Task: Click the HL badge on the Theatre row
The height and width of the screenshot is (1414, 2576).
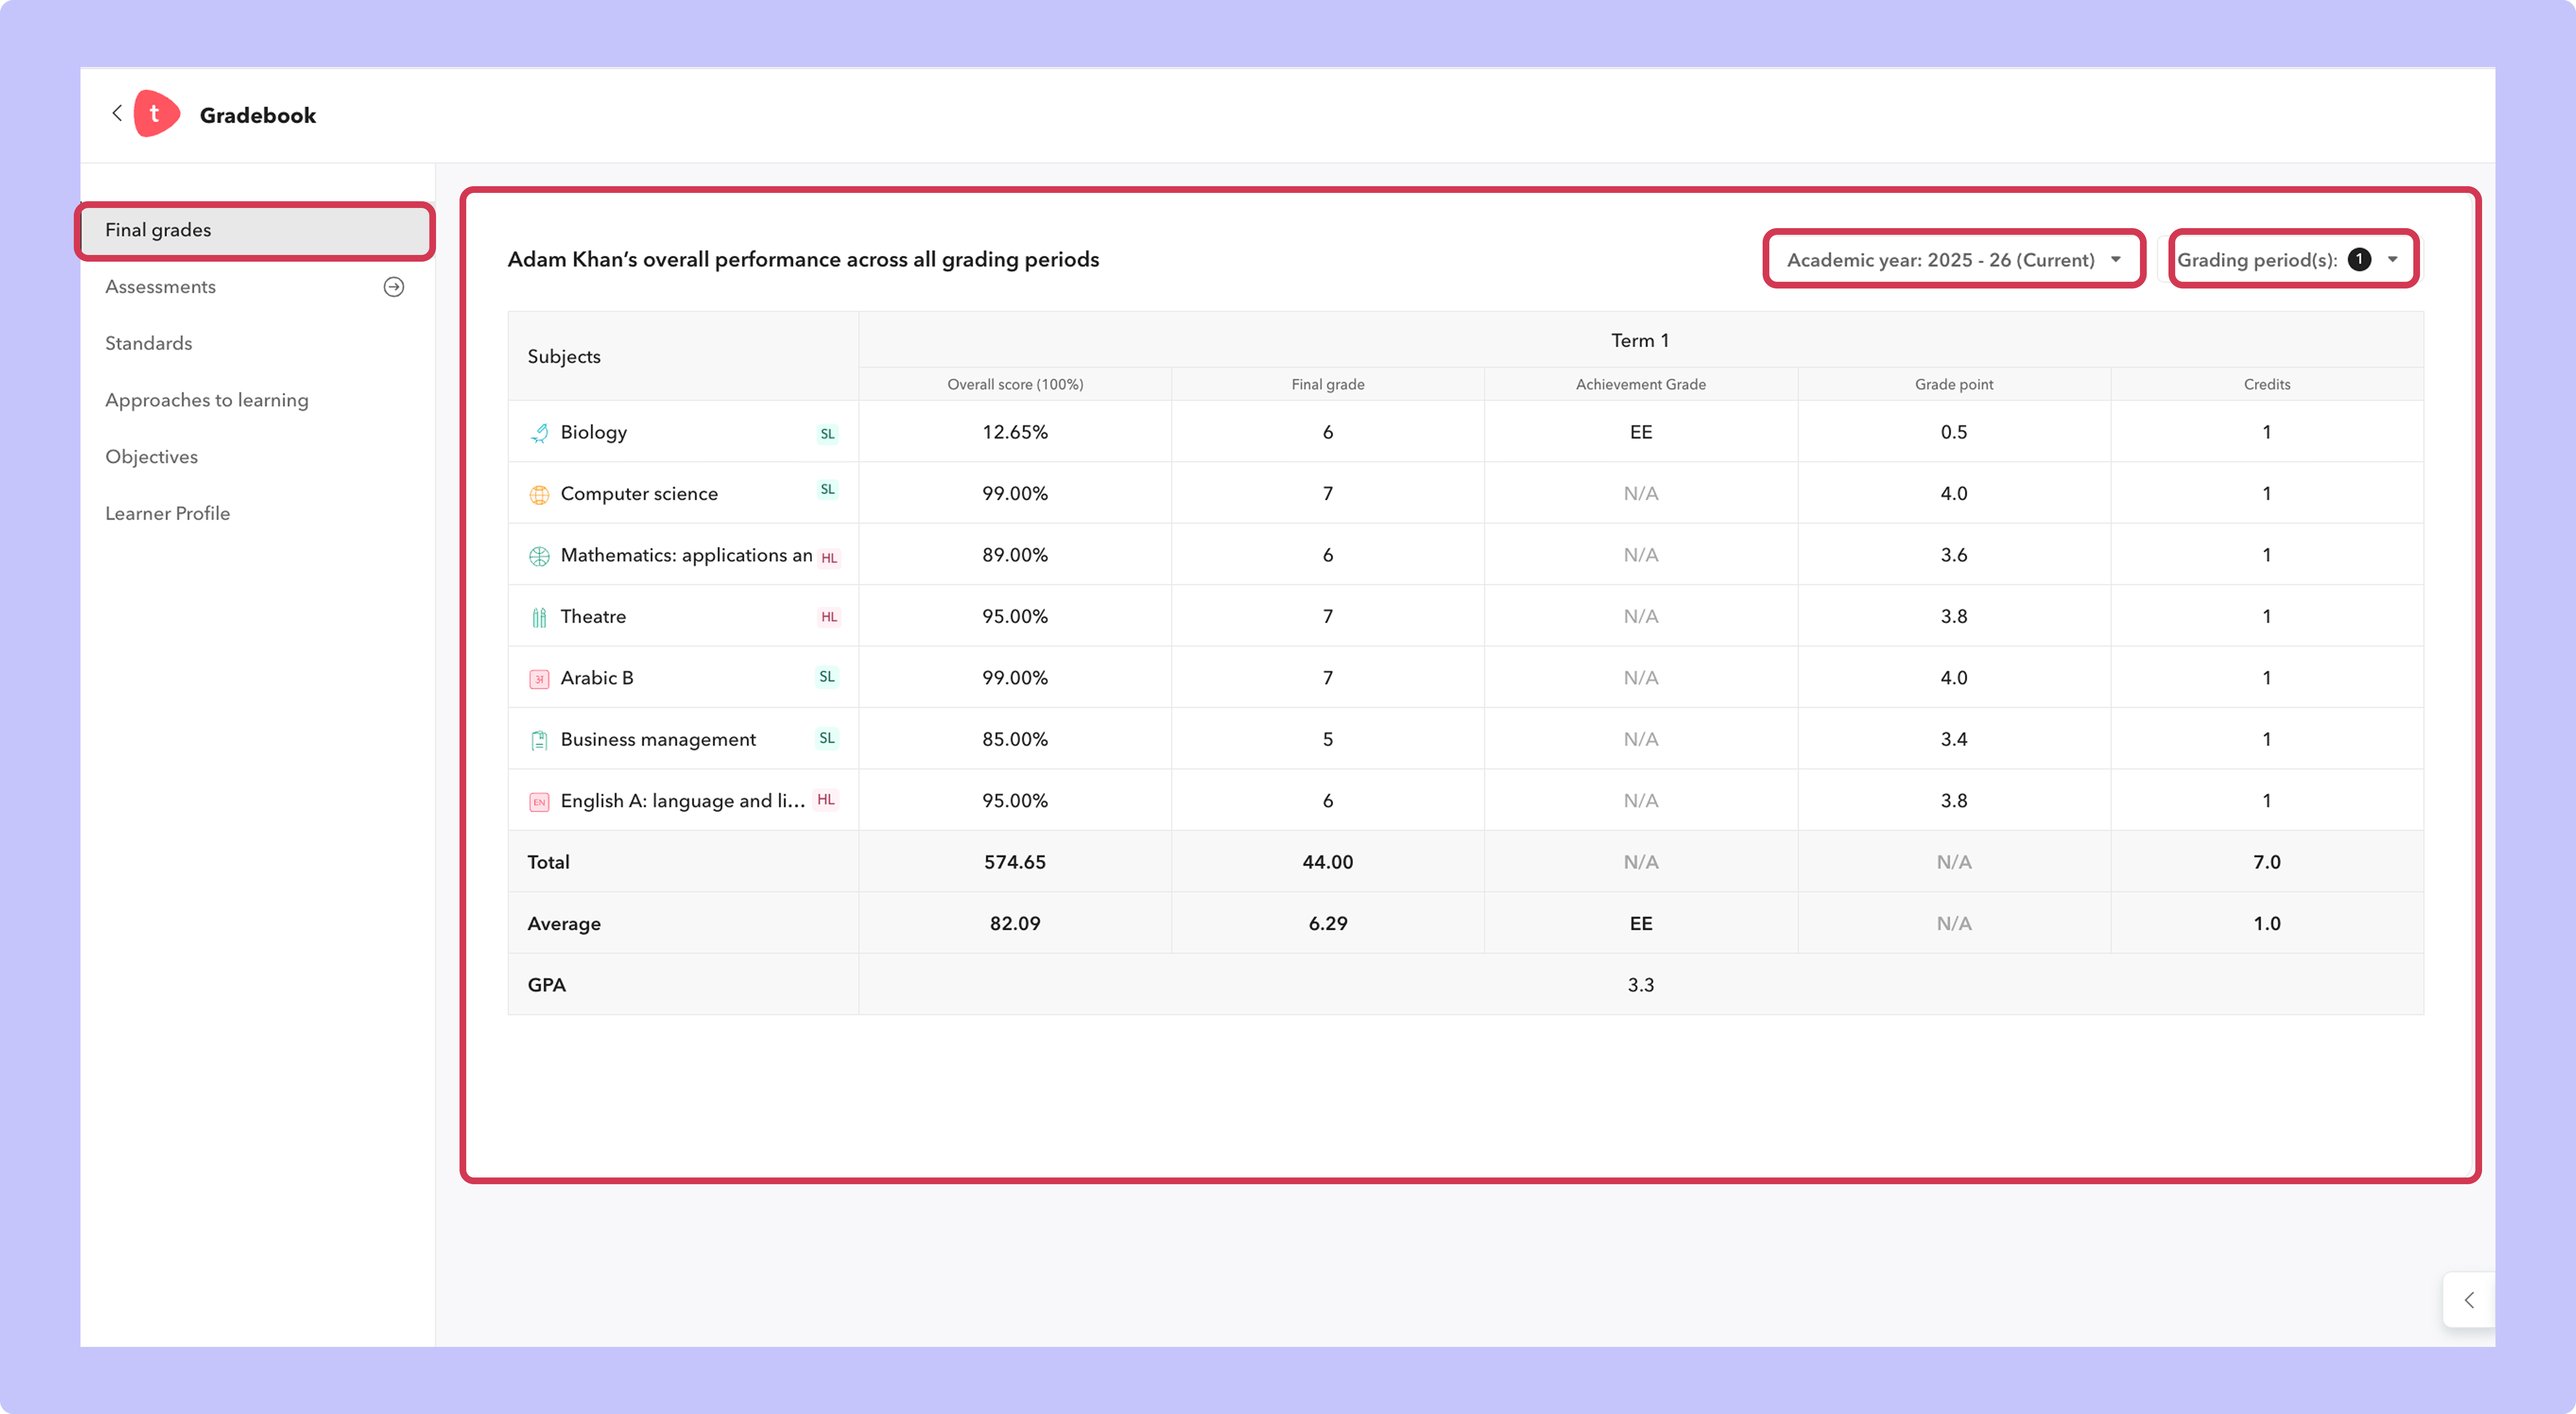Action: (829, 617)
